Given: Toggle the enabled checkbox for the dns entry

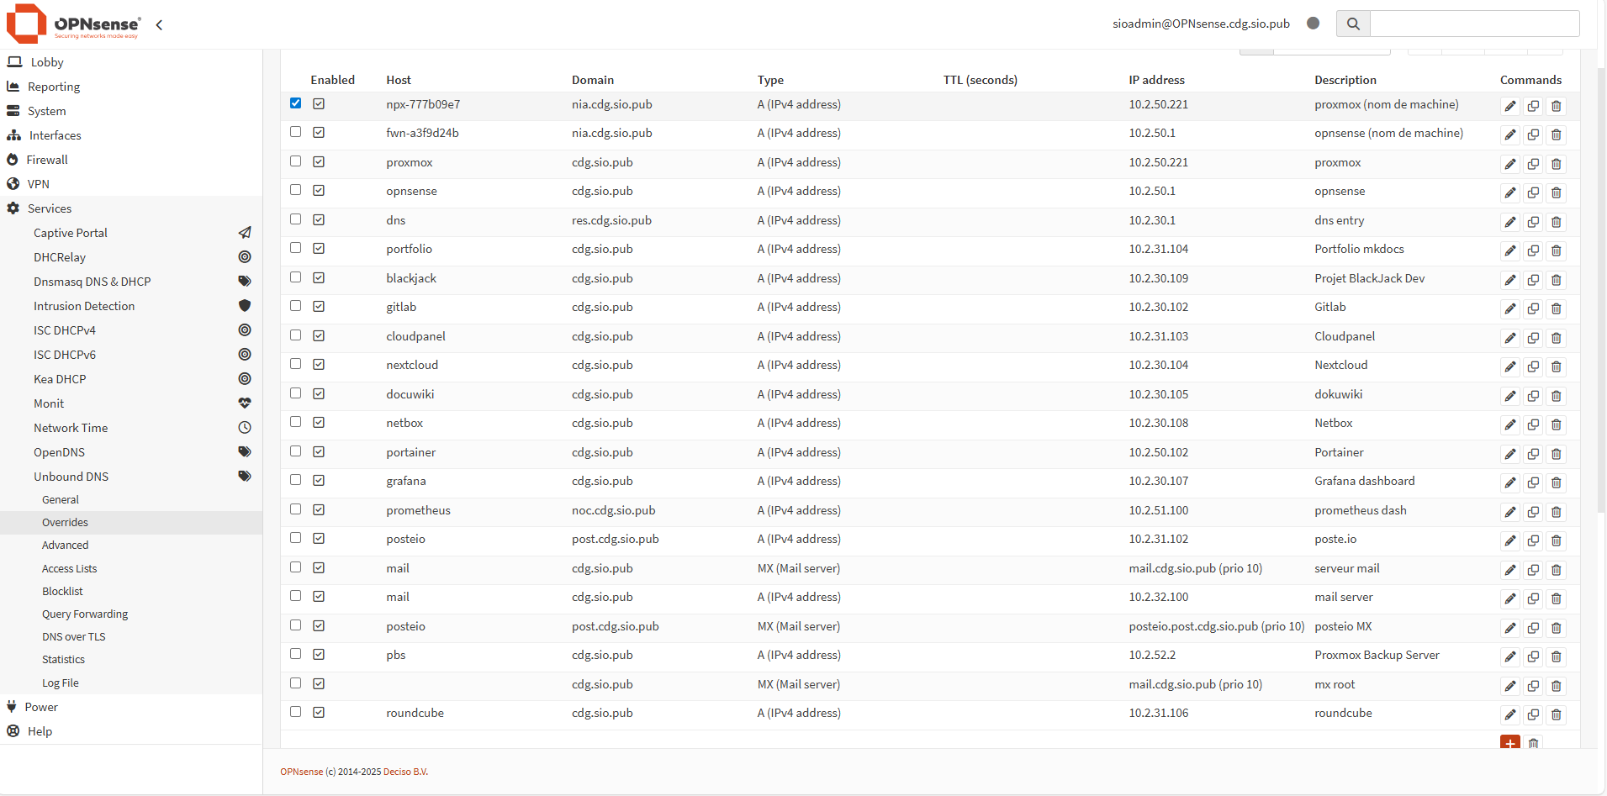Looking at the screenshot, I should point(319,219).
